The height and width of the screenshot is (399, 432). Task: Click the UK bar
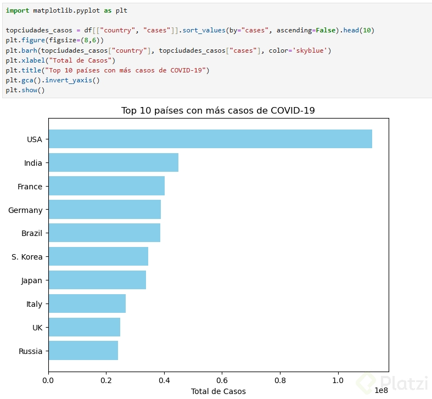point(84,328)
